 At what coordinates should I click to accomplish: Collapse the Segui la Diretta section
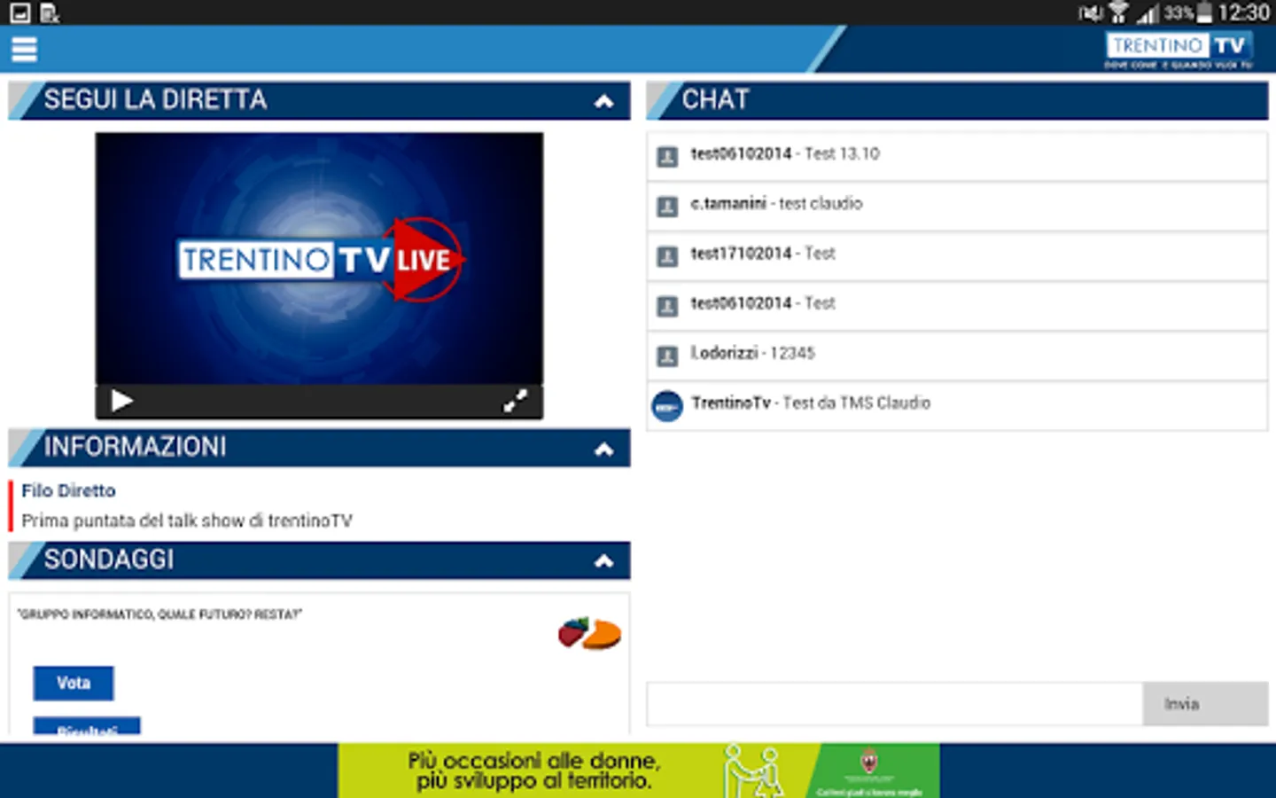tap(604, 101)
